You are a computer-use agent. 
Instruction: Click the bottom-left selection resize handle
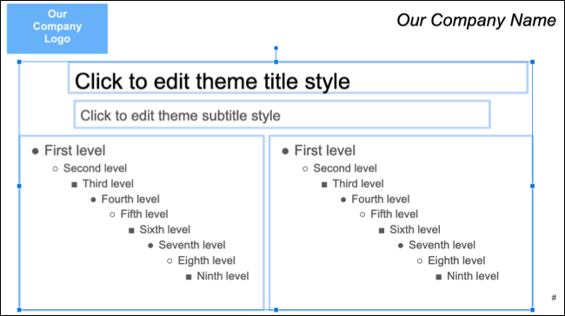point(19,310)
